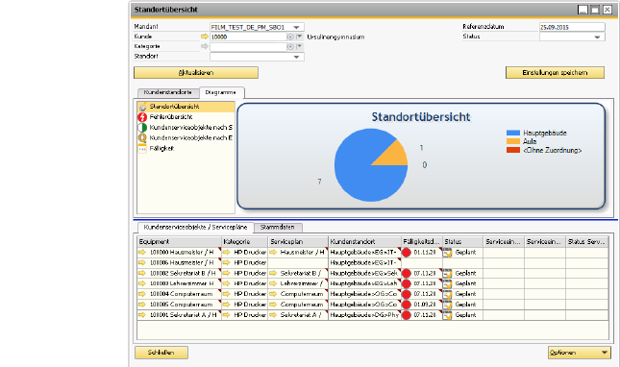The width and height of the screenshot is (620, 367).
Task: Click the Referenzdatum date field
Action: 572,27
